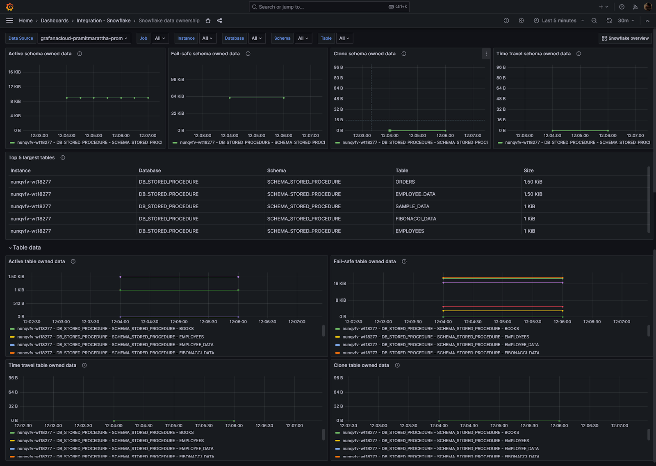
Task: View Top 5 largest tables panel info
Action: coord(63,157)
